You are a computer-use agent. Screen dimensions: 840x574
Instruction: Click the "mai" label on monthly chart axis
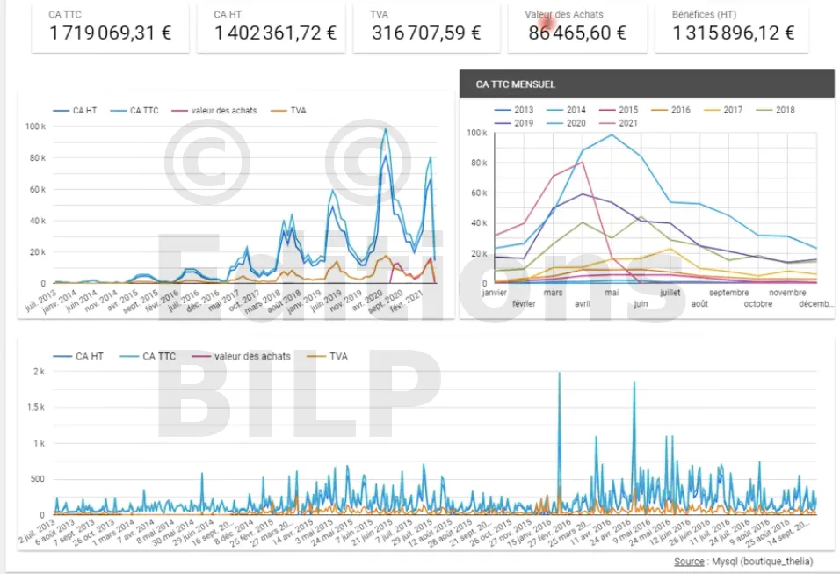[x=612, y=293]
